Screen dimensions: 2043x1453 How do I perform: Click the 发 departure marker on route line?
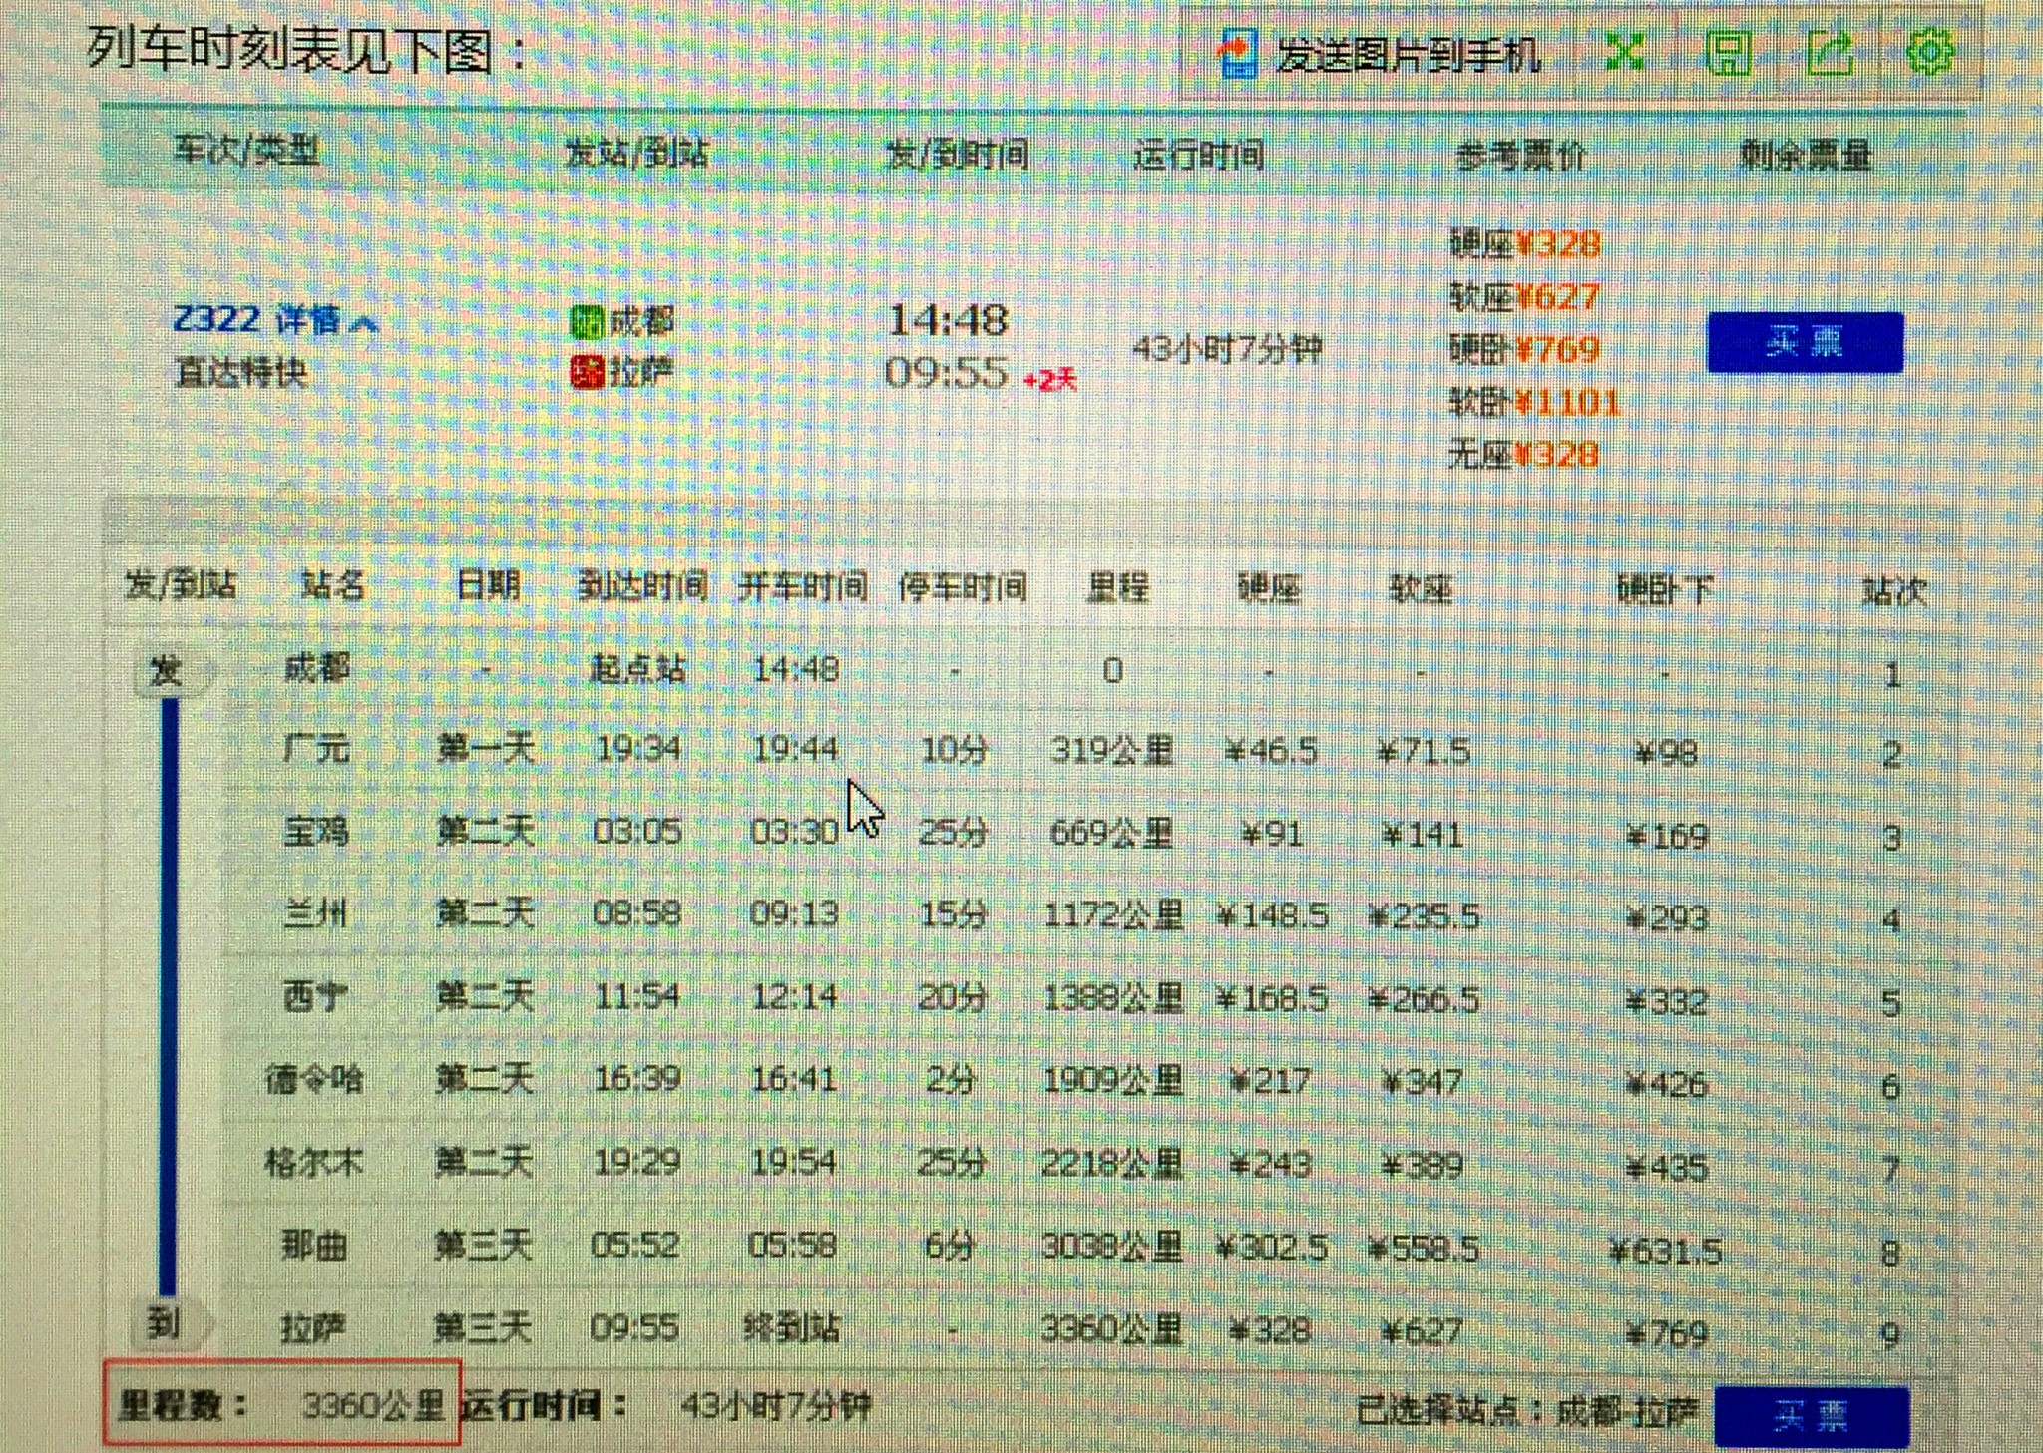[x=167, y=671]
